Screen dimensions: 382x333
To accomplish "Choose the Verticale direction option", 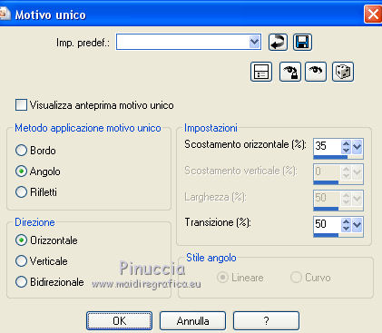I will (21, 260).
